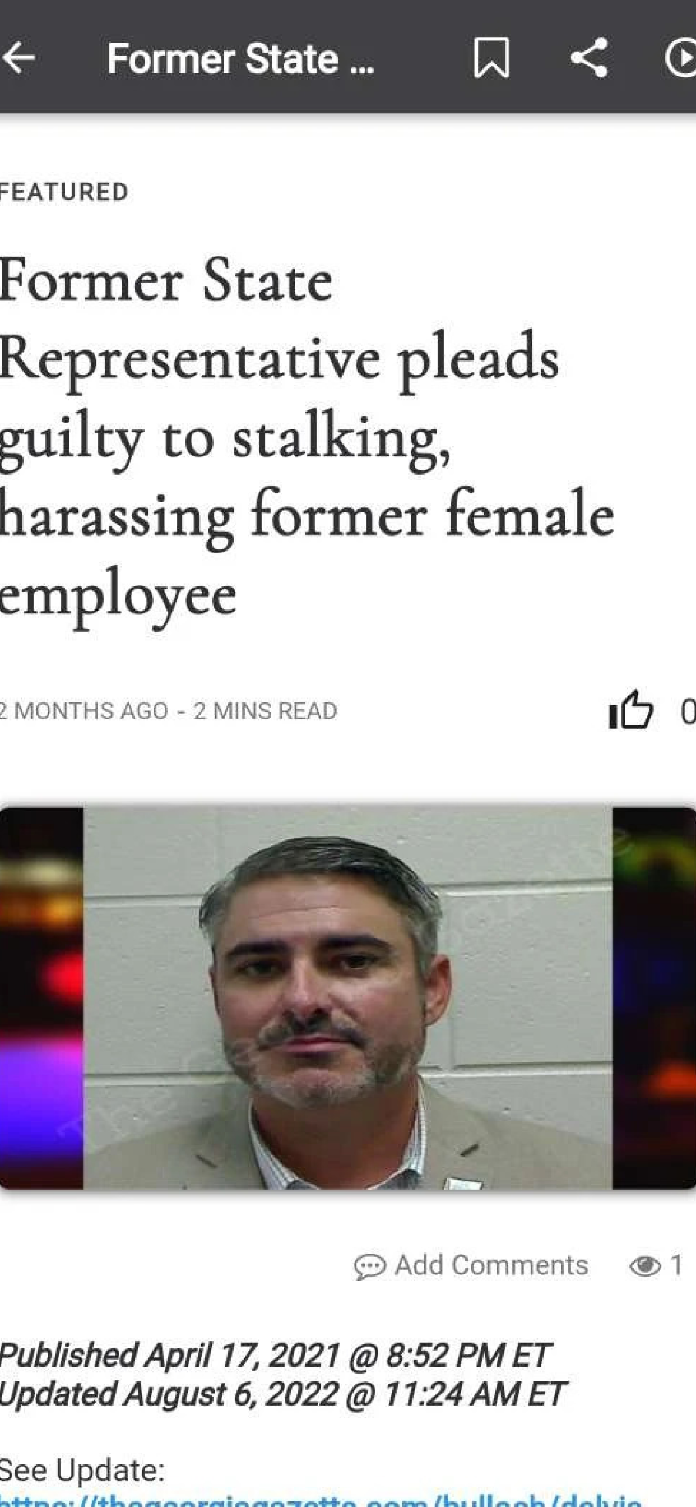Tap the play audio icon
This screenshot has width=696, height=1507.
pyautogui.click(x=681, y=58)
